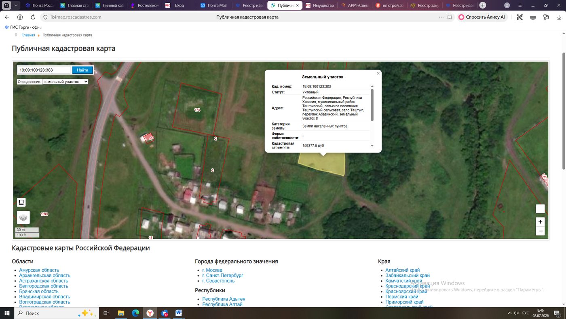This screenshot has height=319, width=566.
Task: Open the tab group counter dropdown arrow
Action: coord(16,5)
